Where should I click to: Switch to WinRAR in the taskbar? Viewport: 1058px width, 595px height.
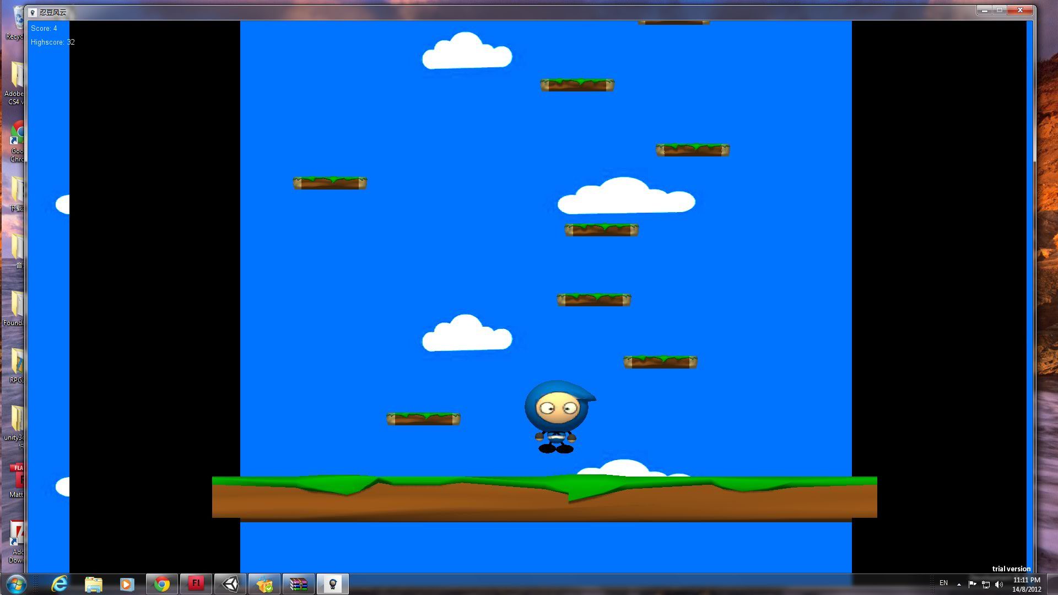click(x=299, y=584)
